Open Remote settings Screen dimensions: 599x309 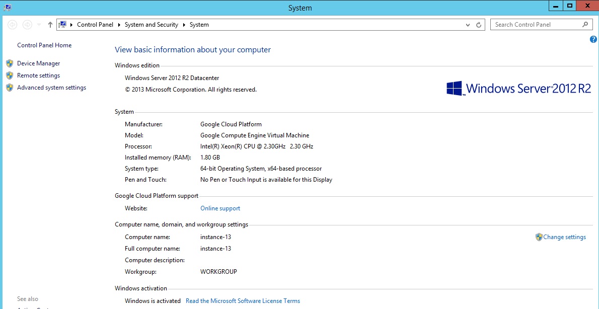pyautogui.click(x=39, y=75)
